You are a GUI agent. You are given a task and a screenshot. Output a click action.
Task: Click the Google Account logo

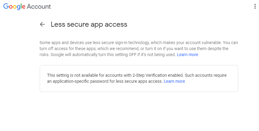(27, 7)
